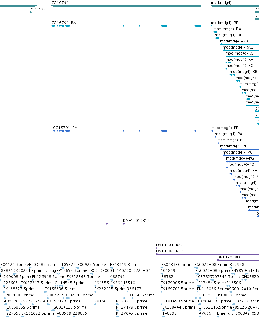Click feature label 194556

[102, 283]
